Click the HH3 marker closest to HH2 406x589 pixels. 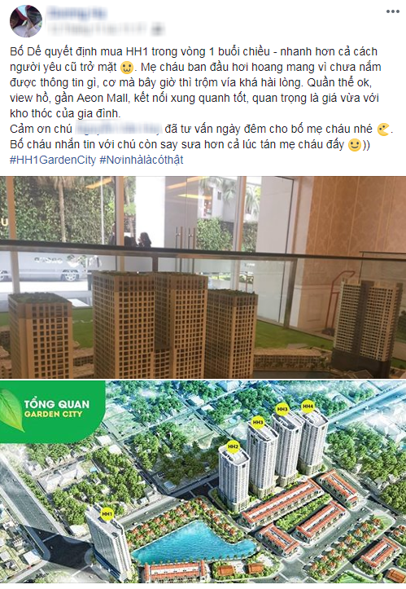click(x=258, y=423)
